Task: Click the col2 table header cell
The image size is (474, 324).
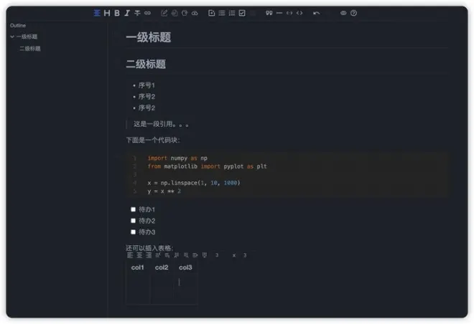Action: tap(162, 267)
